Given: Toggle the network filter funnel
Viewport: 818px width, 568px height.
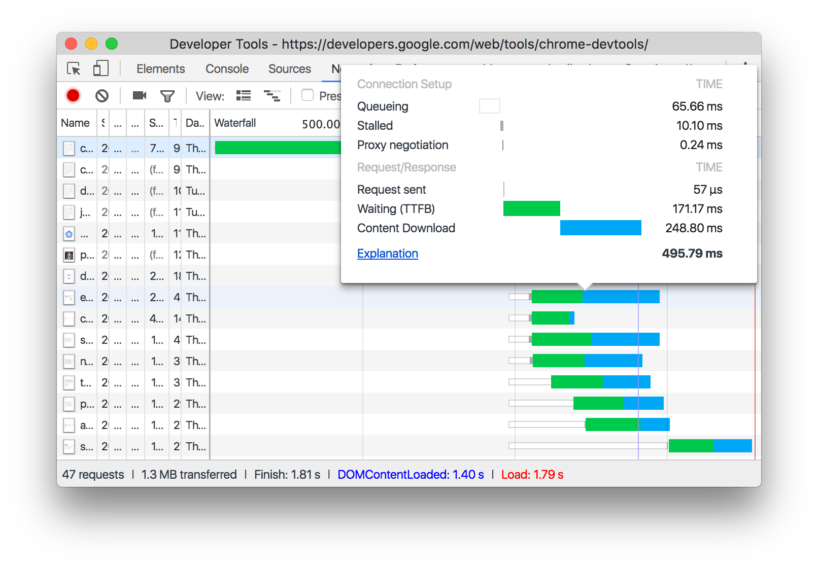Looking at the screenshot, I should 167,95.
